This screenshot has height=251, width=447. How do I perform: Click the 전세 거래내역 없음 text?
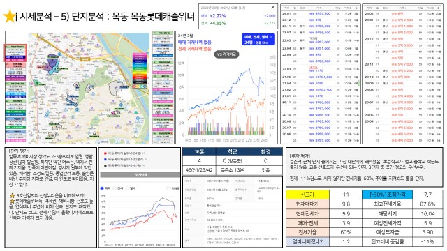(x=195, y=49)
